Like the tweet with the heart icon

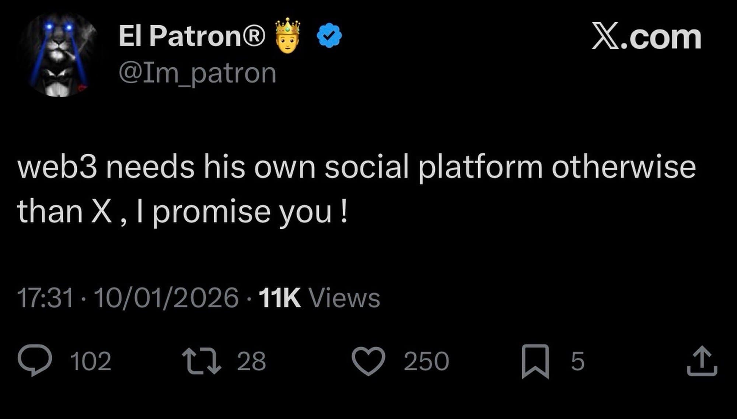coord(368,360)
